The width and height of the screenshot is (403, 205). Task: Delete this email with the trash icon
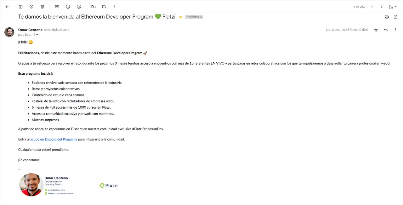[43, 7]
